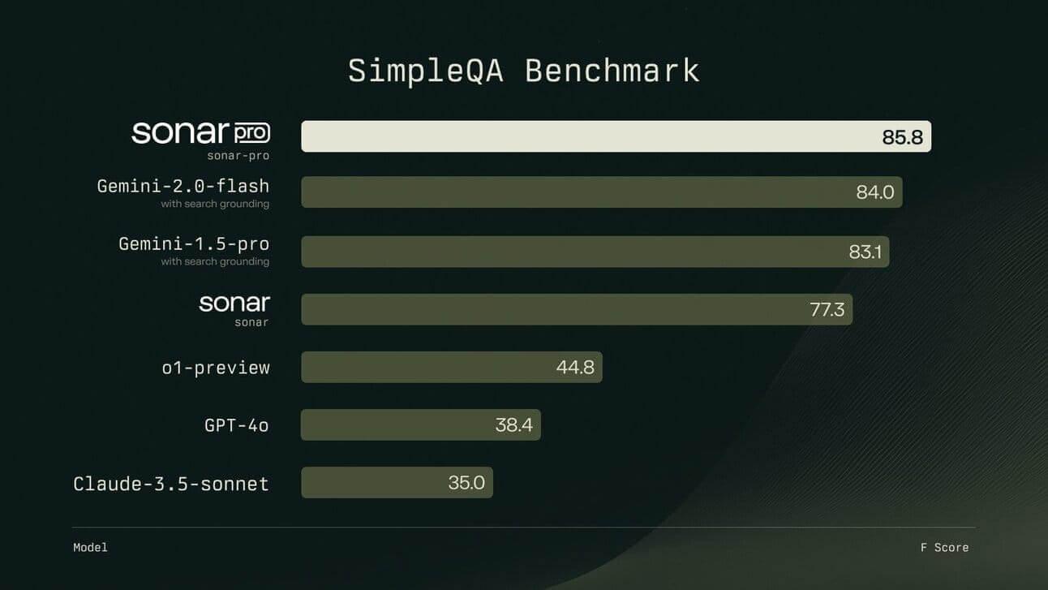
Task: Click the o1-preview model label
Action: (x=216, y=368)
